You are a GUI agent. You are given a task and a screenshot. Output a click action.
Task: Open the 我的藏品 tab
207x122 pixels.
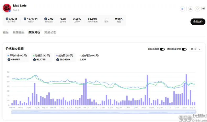click(x=18, y=32)
